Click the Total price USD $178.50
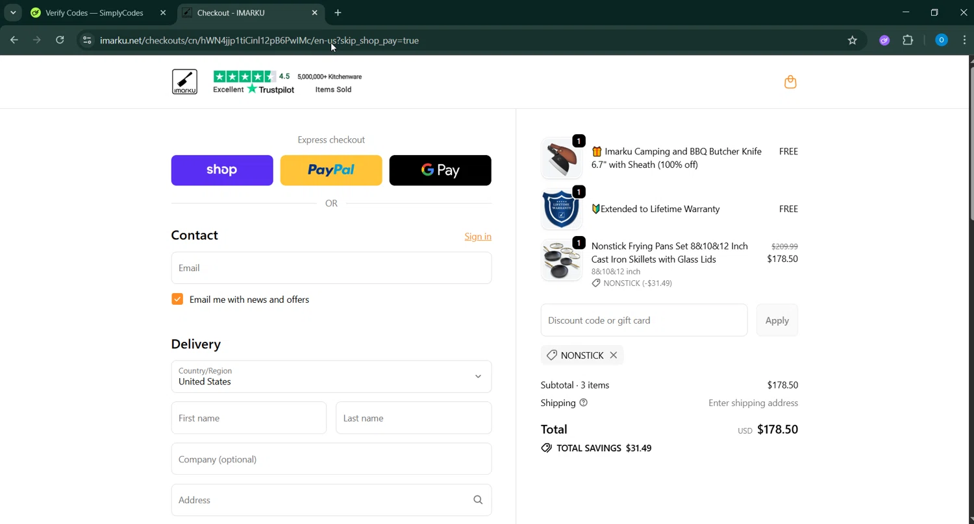 pyautogui.click(x=768, y=429)
